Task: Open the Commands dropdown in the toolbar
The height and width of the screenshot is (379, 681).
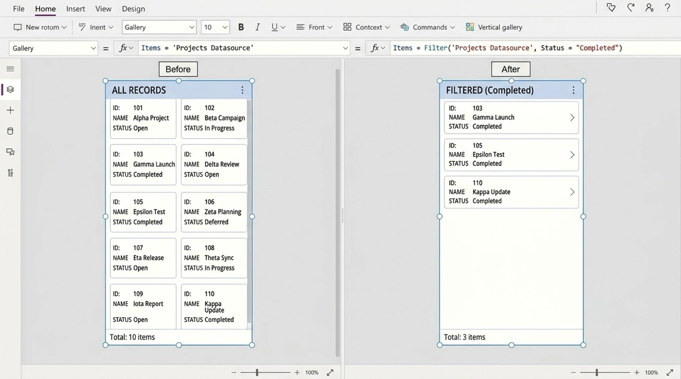Action: (x=428, y=27)
